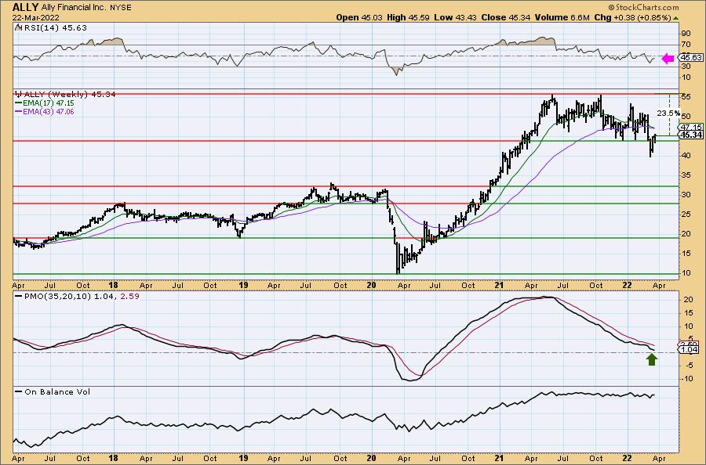
Task: Click the 'Ally Financial Inc. NYSE' company name
Action: [85, 8]
